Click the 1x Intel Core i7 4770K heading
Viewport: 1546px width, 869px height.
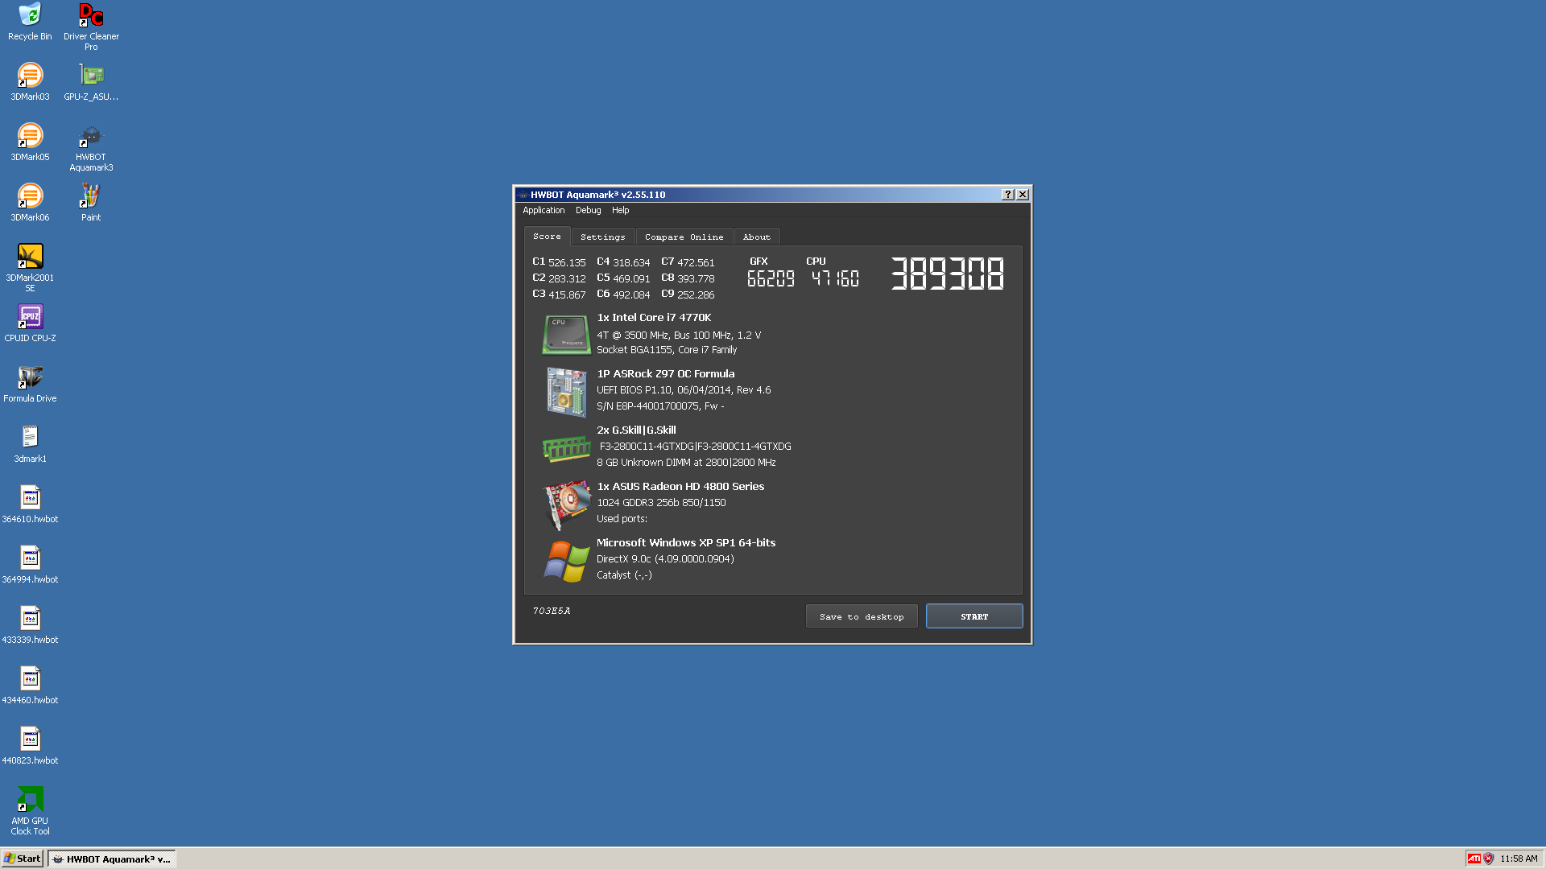[654, 318]
